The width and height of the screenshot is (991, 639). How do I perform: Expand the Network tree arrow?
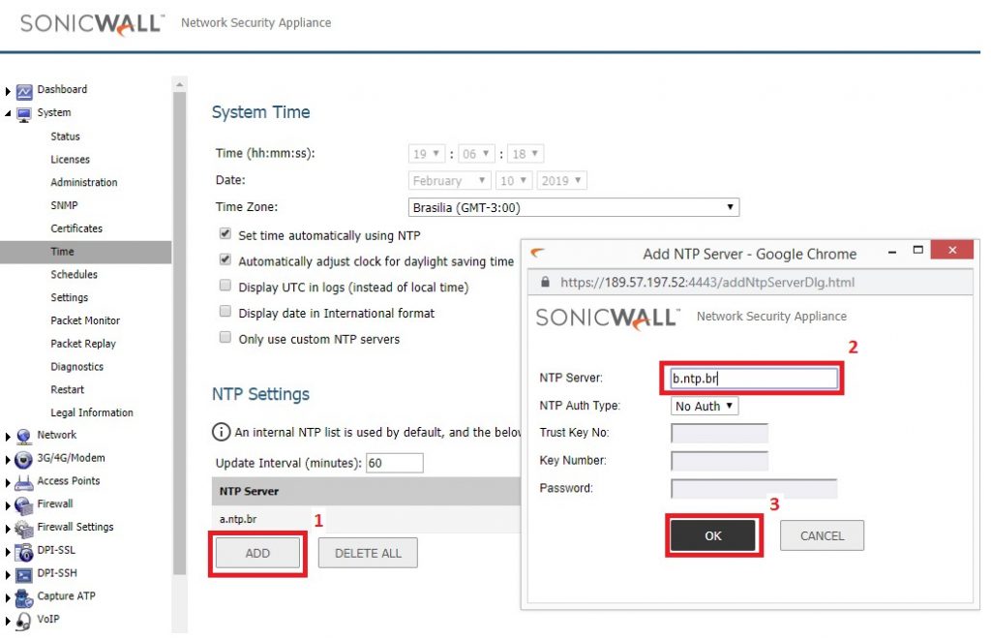click(8, 437)
